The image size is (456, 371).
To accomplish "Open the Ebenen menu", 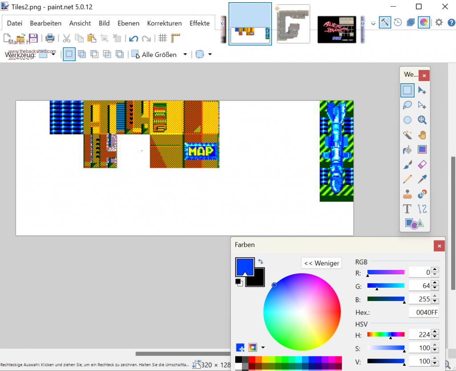I will [x=128, y=23].
